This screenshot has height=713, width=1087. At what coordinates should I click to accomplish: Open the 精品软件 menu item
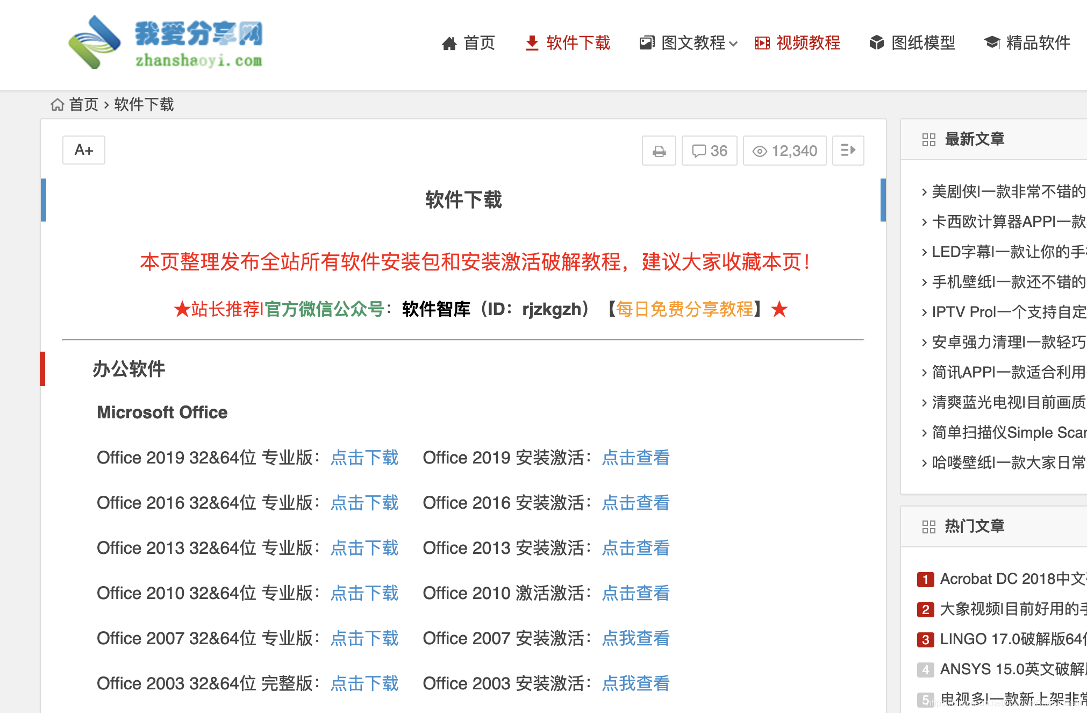1038,42
